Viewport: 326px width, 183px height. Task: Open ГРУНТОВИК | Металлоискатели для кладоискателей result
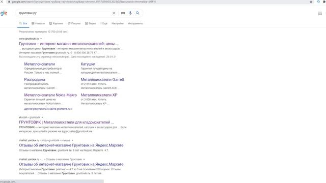tap(67, 123)
